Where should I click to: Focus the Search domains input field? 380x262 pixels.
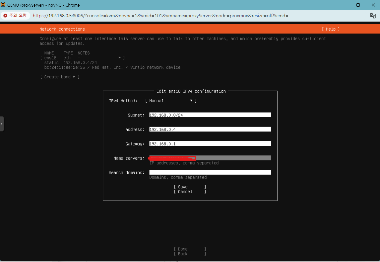210,172
